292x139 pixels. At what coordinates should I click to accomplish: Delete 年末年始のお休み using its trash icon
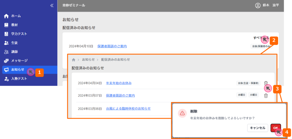pos(266,83)
